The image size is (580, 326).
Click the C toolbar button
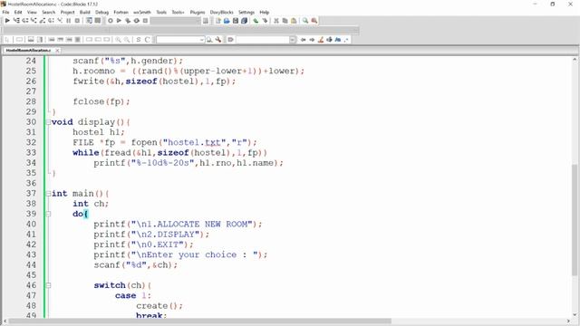(147, 40)
